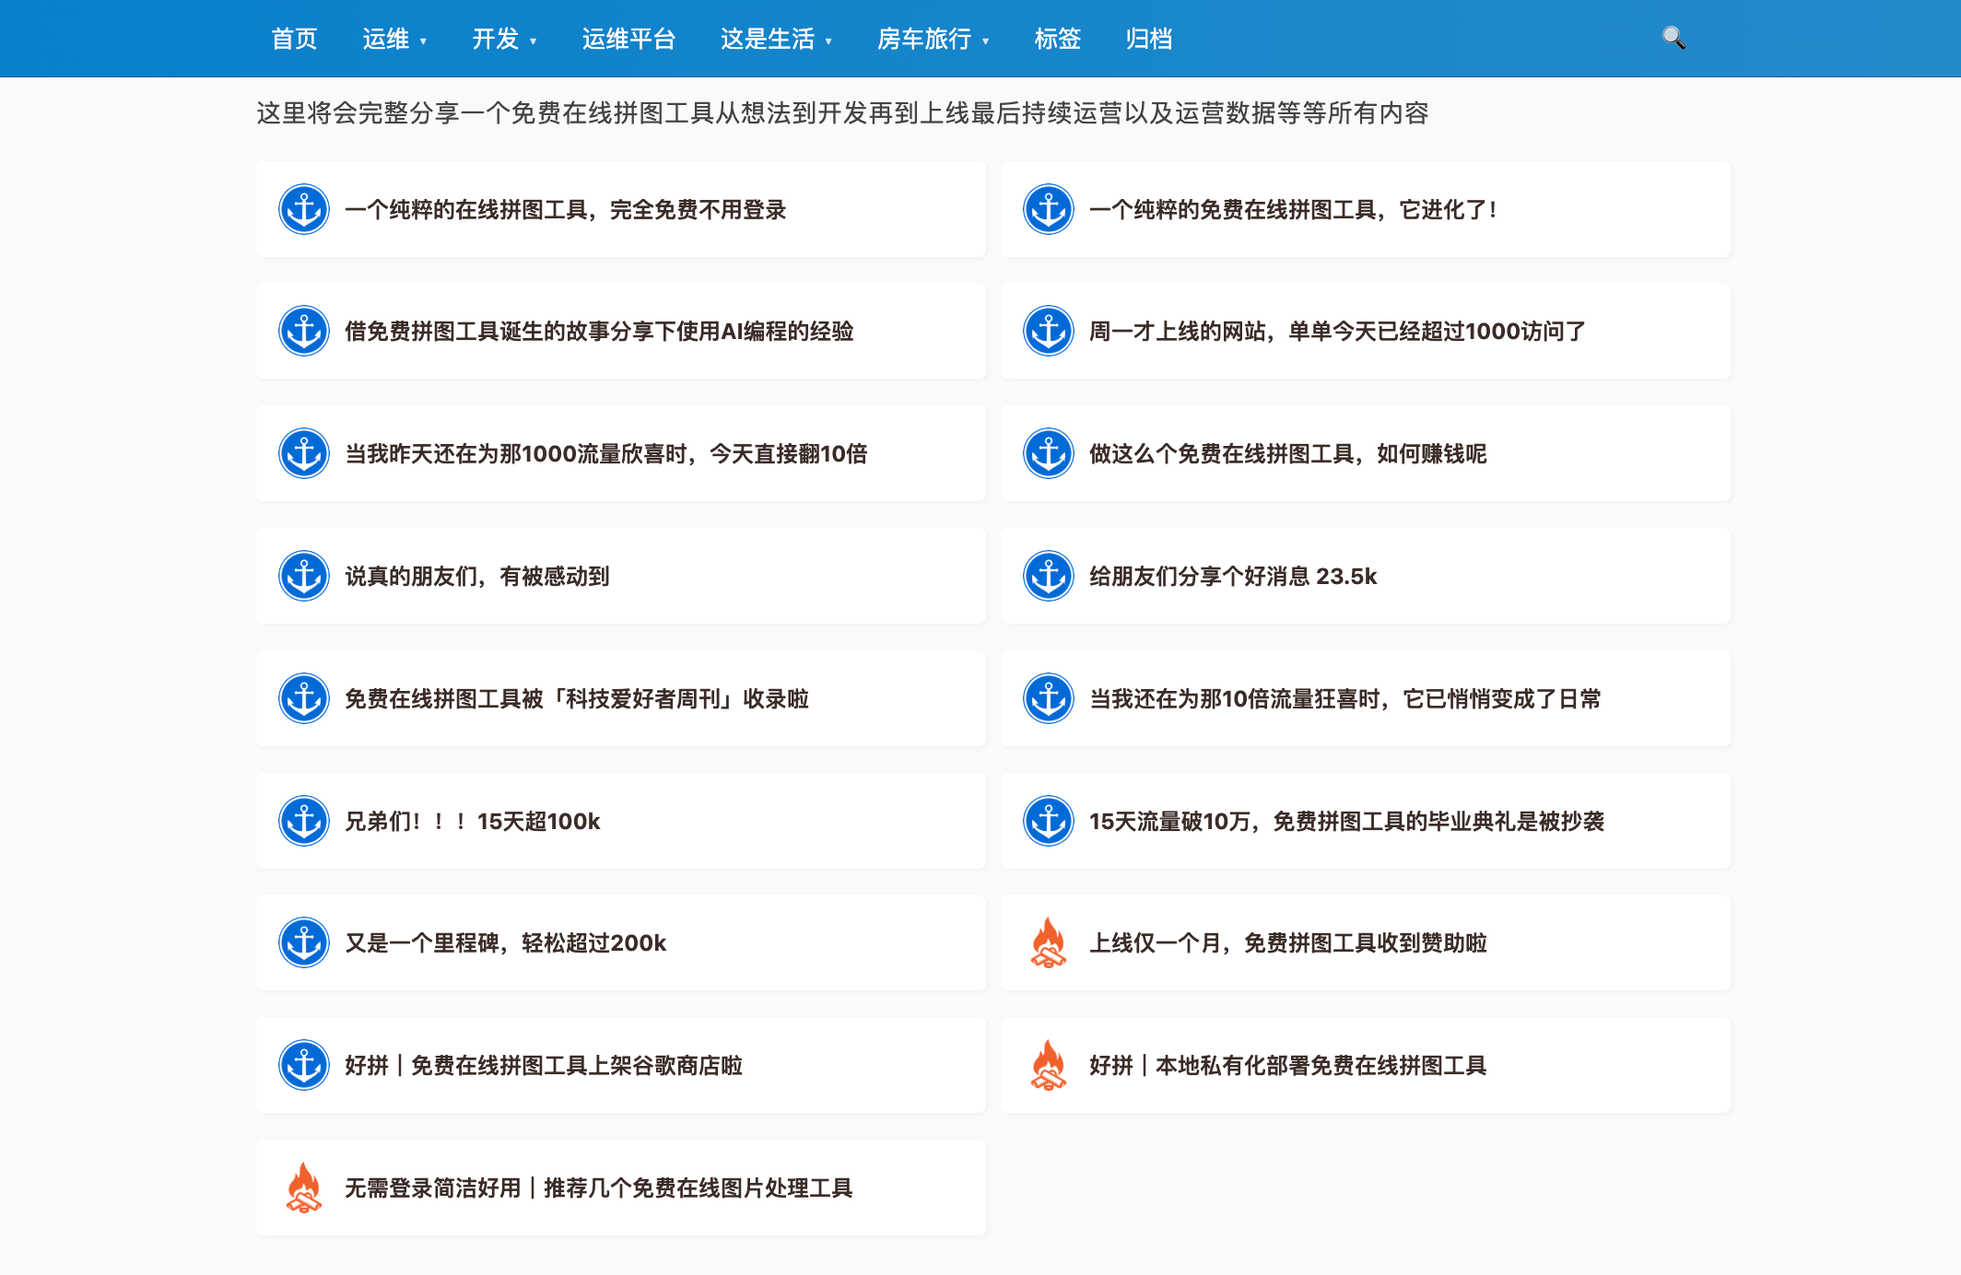Click anchor icon beside '做这么个免费在线拼图工具，如何赚钱呢'
Image resolution: width=1961 pixels, height=1275 pixels.
click(1048, 453)
